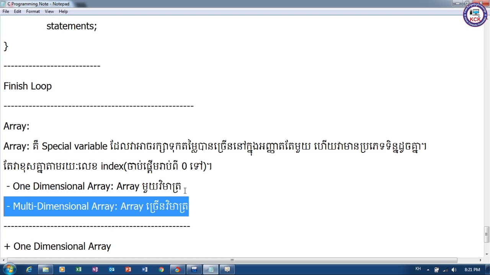Click the Windows Start button
490x275 pixels.
click(9, 269)
